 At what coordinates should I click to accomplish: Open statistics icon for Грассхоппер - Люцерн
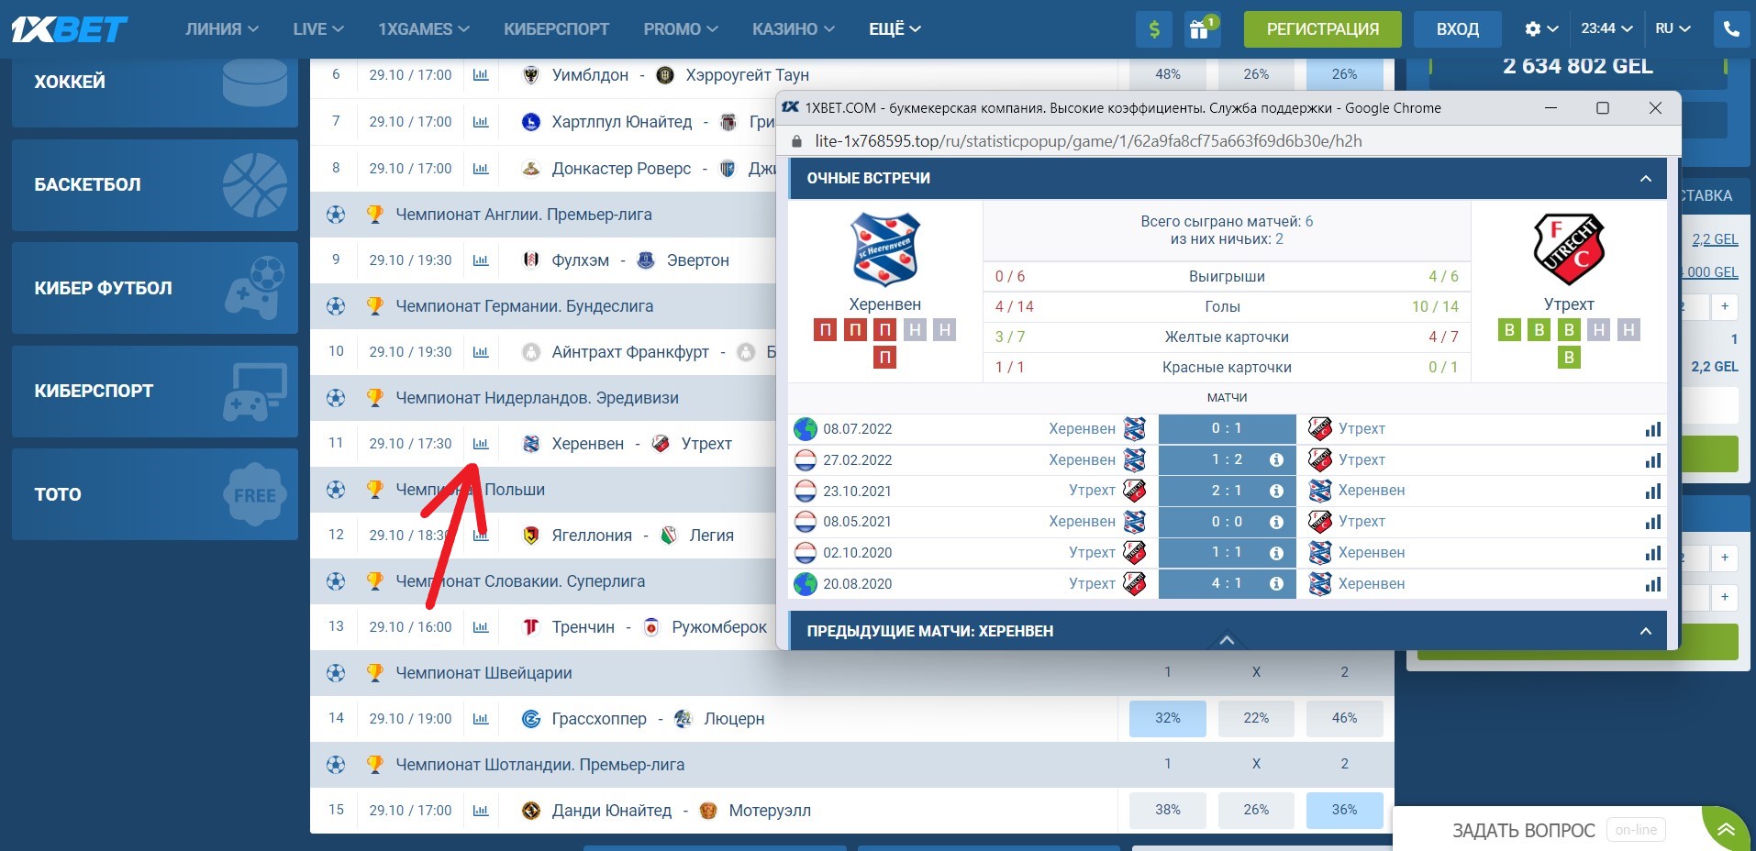pos(481,719)
